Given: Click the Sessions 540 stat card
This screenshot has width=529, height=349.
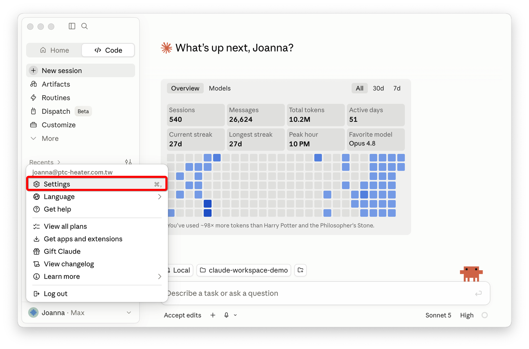Looking at the screenshot, I should coord(196,115).
